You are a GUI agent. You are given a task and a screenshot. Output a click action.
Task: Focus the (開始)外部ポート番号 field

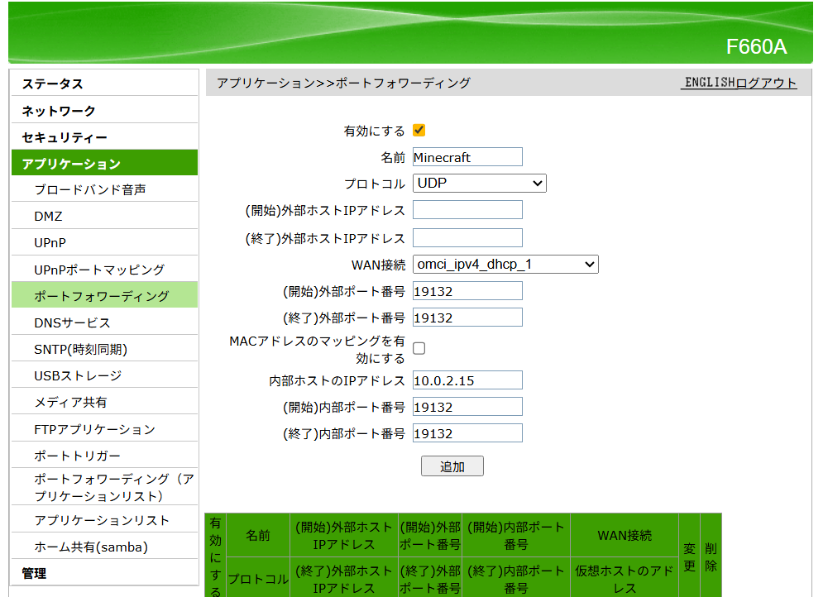click(467, 291)
